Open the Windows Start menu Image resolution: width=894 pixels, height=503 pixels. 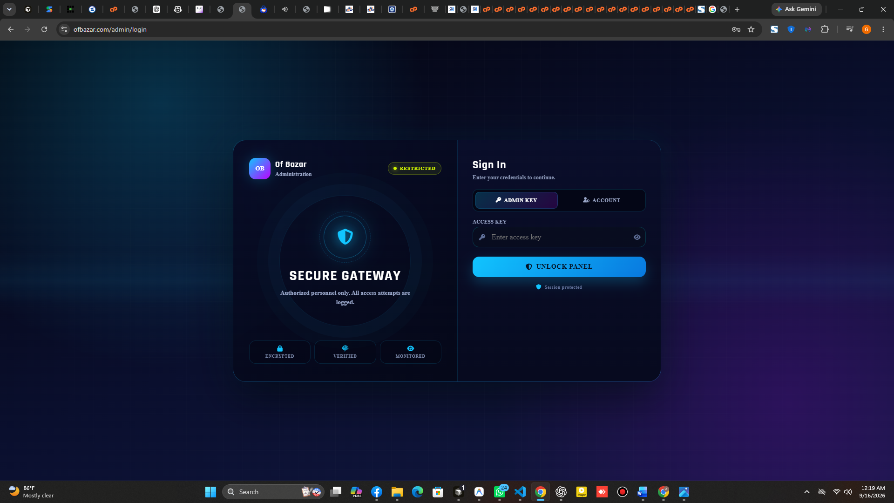(x=210, y=492)
